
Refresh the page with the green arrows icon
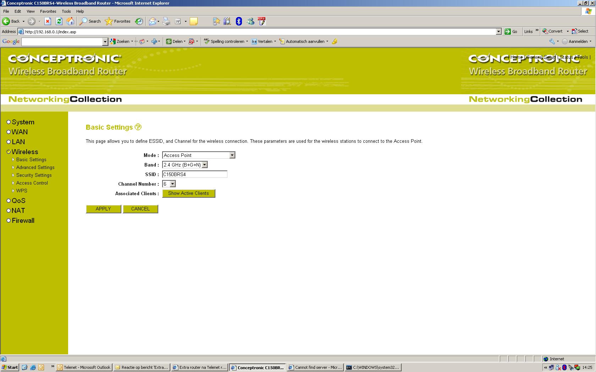(x=59, y=21)
